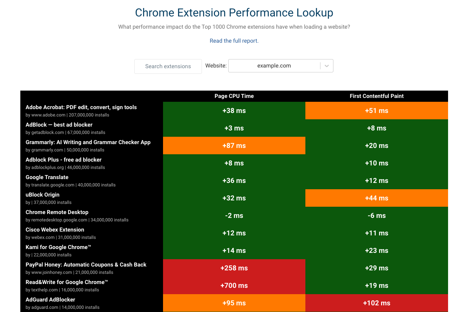Viewport: 467px width, 312px height.
Task: Click the Page CPU Time column header
Action: click(x=234, y=96)
